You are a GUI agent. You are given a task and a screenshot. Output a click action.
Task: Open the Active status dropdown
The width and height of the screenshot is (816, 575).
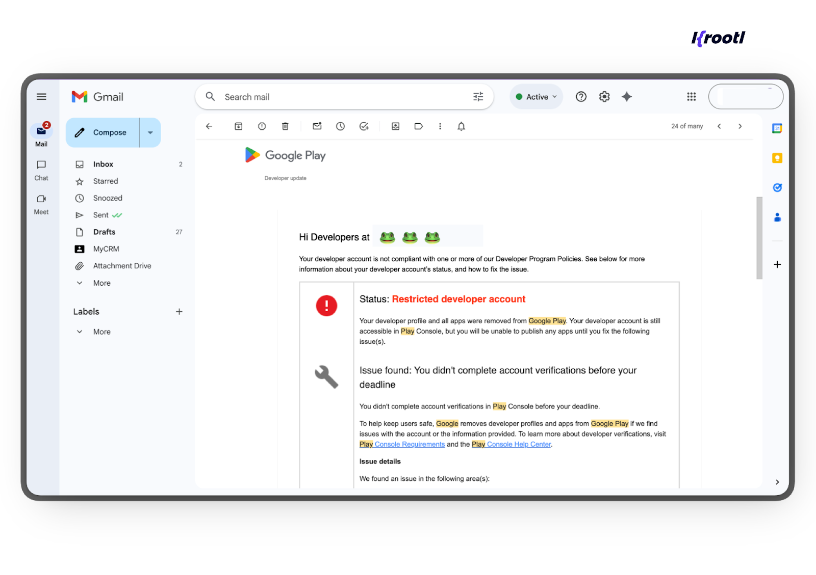(x=536, y=97)
